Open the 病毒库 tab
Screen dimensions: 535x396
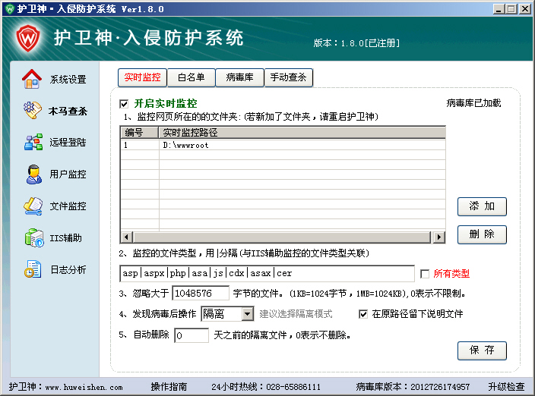click(x=239, y=77)
